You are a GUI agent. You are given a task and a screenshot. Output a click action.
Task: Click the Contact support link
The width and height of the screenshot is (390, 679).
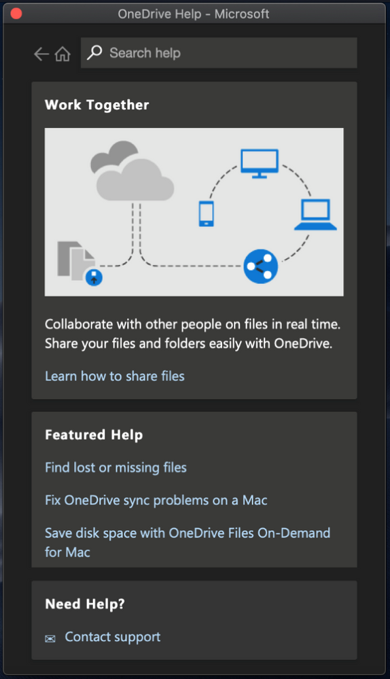pos(113,637)
